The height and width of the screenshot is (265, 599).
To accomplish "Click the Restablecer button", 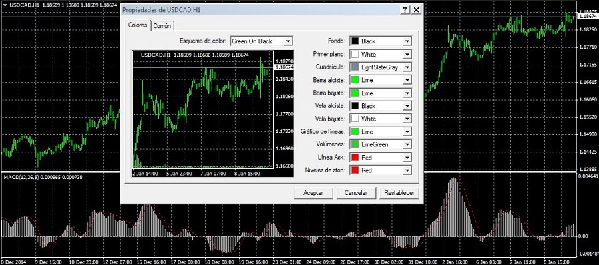I will [399, 193].
